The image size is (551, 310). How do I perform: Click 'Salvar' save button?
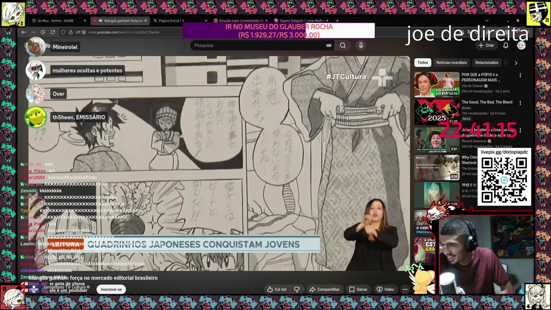coord(358,289)
